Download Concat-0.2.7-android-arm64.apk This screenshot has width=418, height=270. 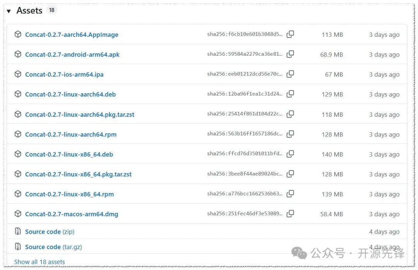pyautogui.click(x=72, y=55)
